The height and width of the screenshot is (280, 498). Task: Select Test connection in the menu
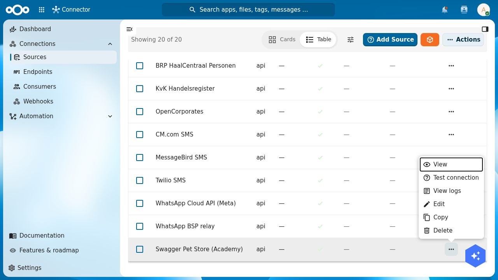[x=451, y=178]
